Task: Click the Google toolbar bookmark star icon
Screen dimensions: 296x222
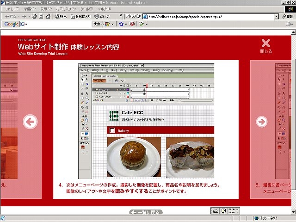Action: coord(121,24)
